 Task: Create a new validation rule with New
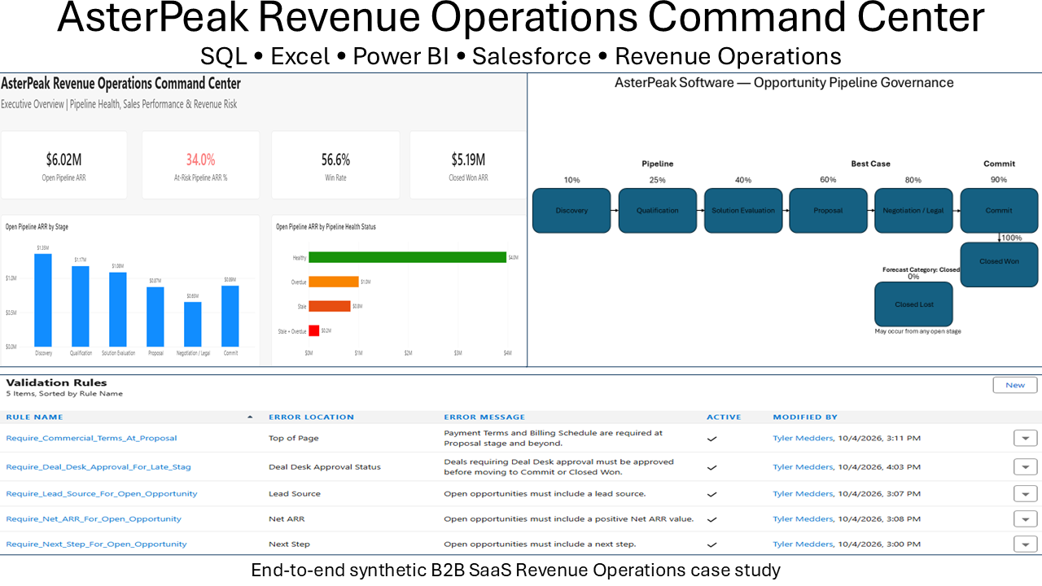click(x=1015, y=385)
